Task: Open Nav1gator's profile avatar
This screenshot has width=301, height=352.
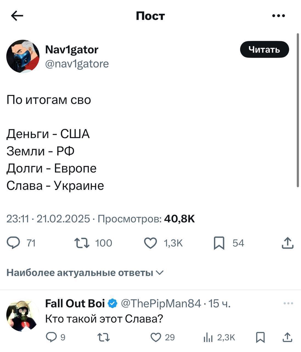Action: [x=23, y=56]
